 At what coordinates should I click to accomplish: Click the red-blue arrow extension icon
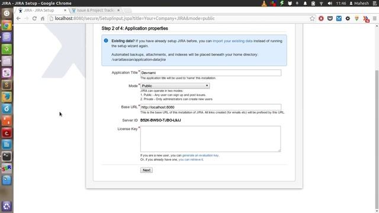click(x=366, y=19)
